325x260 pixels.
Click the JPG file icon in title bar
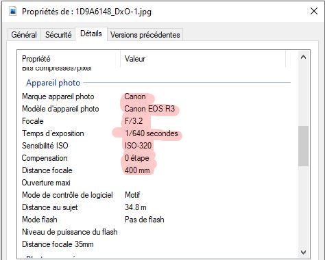[x=13, y=11]
